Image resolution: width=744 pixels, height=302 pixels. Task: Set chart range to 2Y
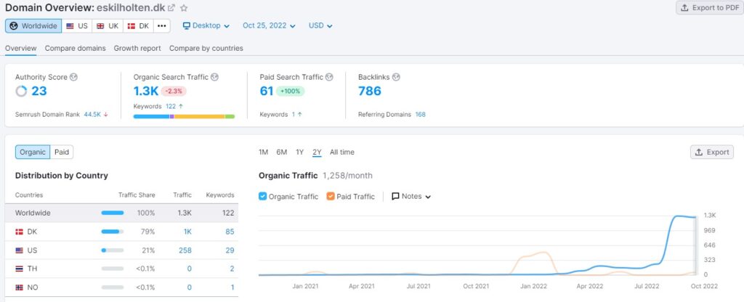tap(317, 152)
